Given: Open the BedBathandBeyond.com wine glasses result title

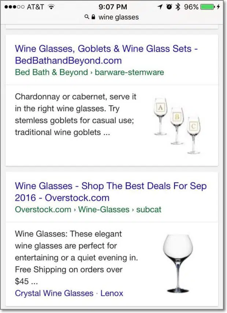Looking at the screenshot, I should [x=106, y=54].
